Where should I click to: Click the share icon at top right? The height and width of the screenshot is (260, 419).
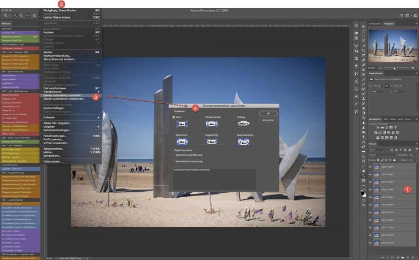click(416, 16)
